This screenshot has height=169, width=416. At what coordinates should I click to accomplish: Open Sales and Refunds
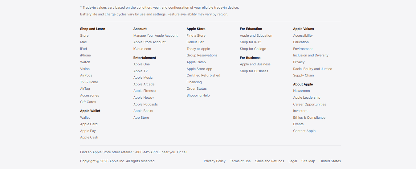270,161
